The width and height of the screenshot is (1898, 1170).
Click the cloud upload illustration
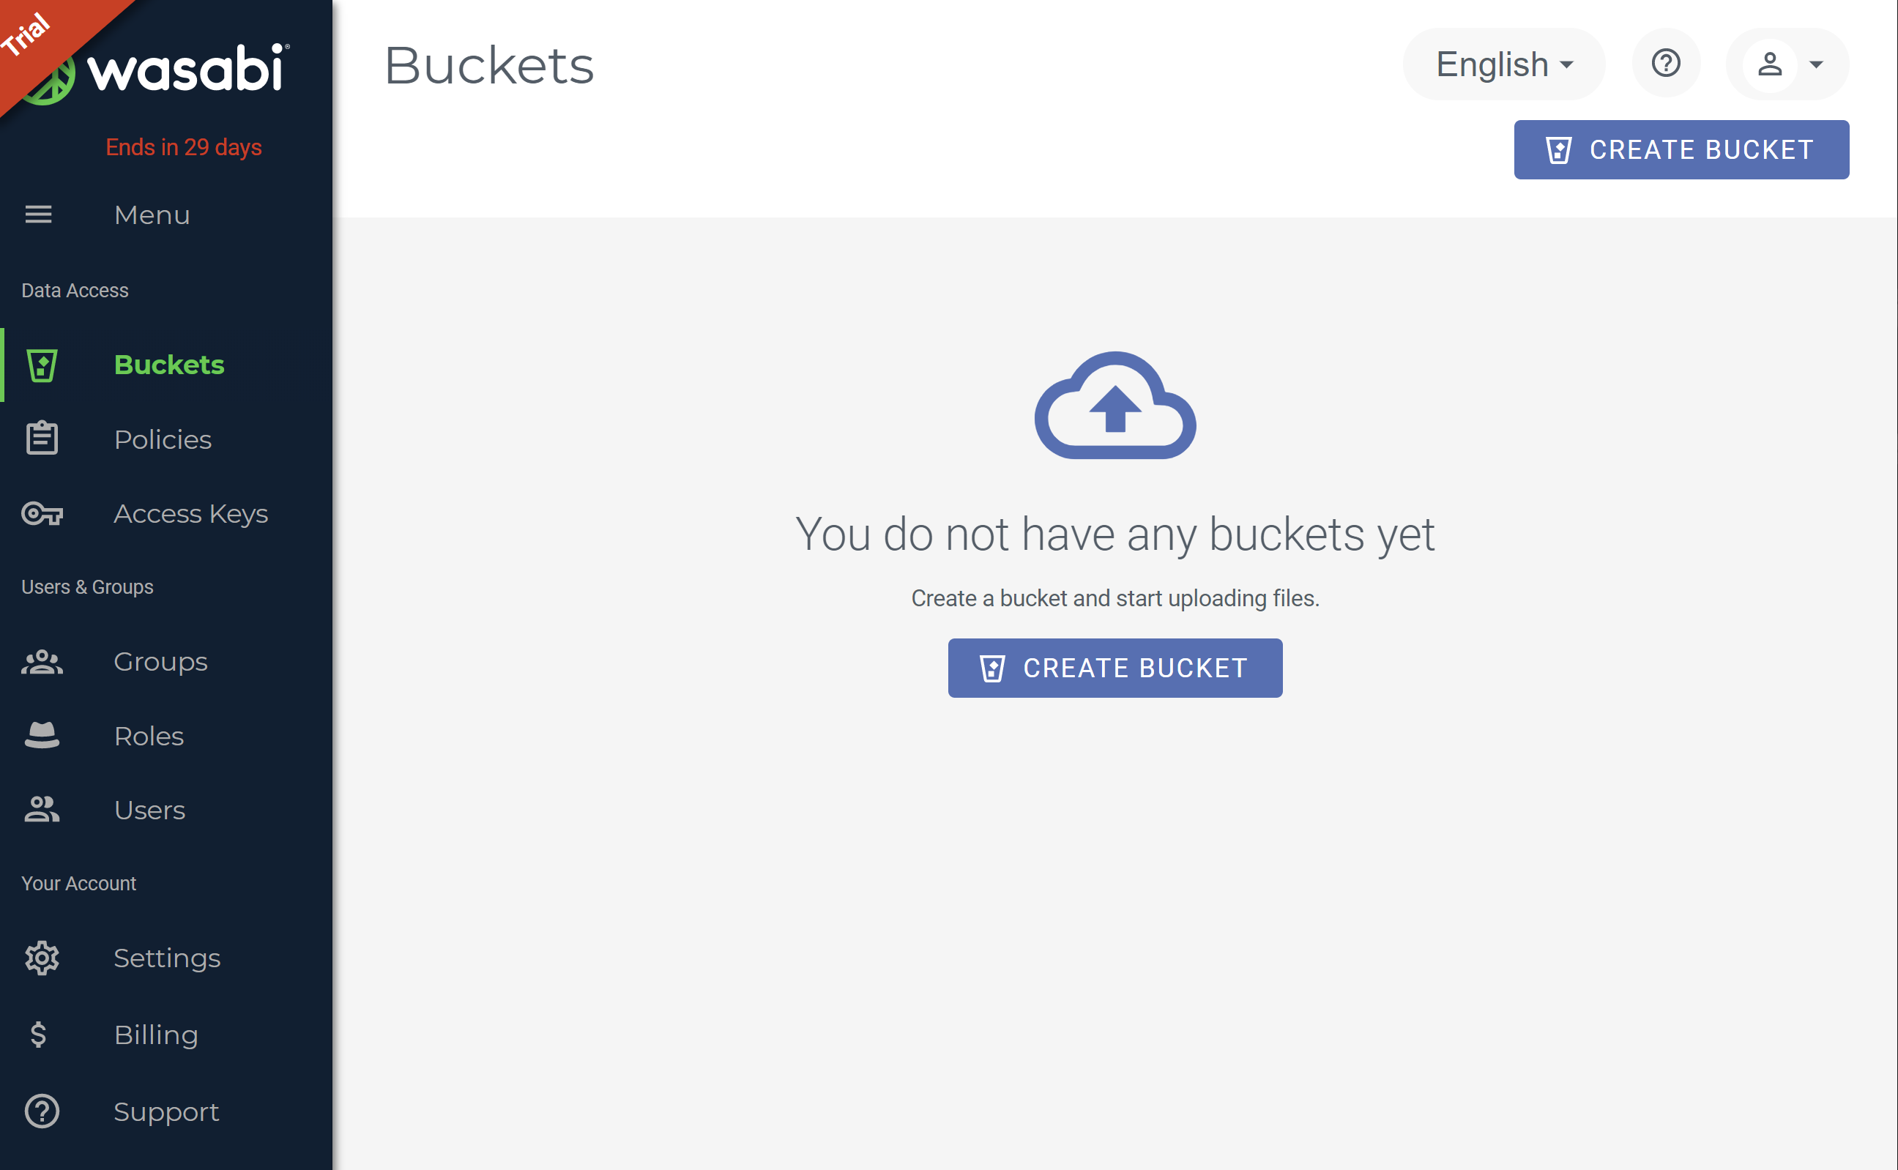point(1115,405)
